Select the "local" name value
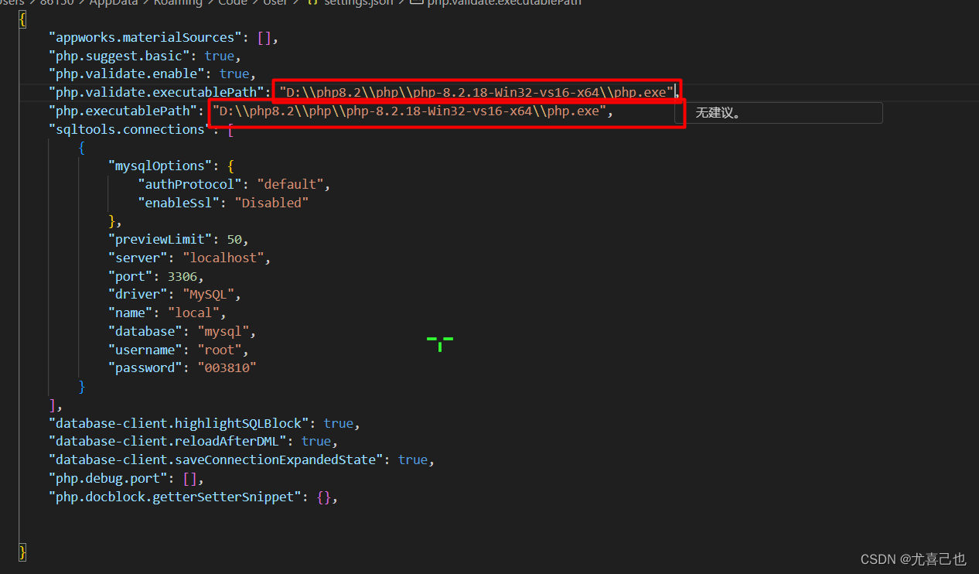The height and width of the screenshot is (574, 979). pos(193,313)
